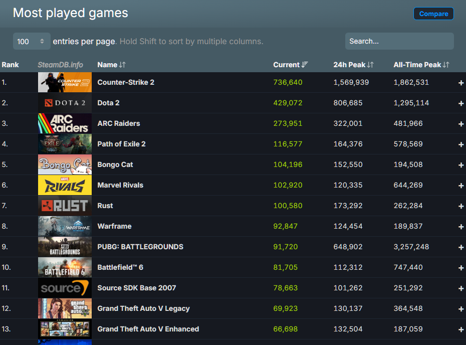Viewport: 466px width, 345px height.
Task: Sort table by 24h Peak column
Action: point(353,65)
